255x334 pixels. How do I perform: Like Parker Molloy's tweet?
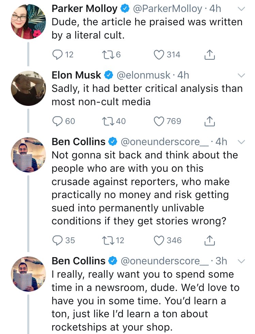click(159, 55)
